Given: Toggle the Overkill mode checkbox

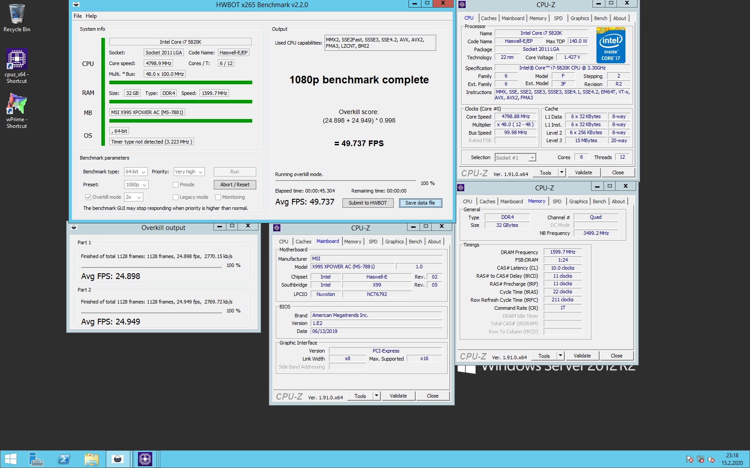Looking at the screenshot, I should [x=88, y=197].
